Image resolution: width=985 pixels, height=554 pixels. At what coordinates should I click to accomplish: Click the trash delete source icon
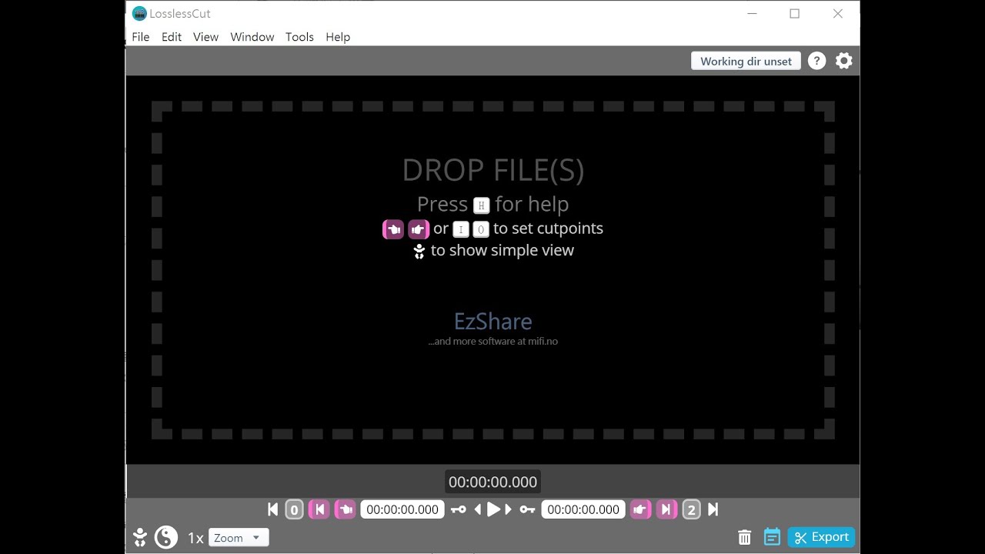coord(744,537)
